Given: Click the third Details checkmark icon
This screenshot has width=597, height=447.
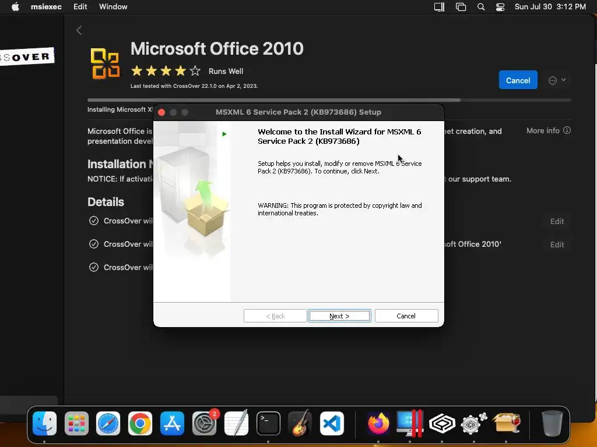Looking at the screenshot, I should (94, 267).
